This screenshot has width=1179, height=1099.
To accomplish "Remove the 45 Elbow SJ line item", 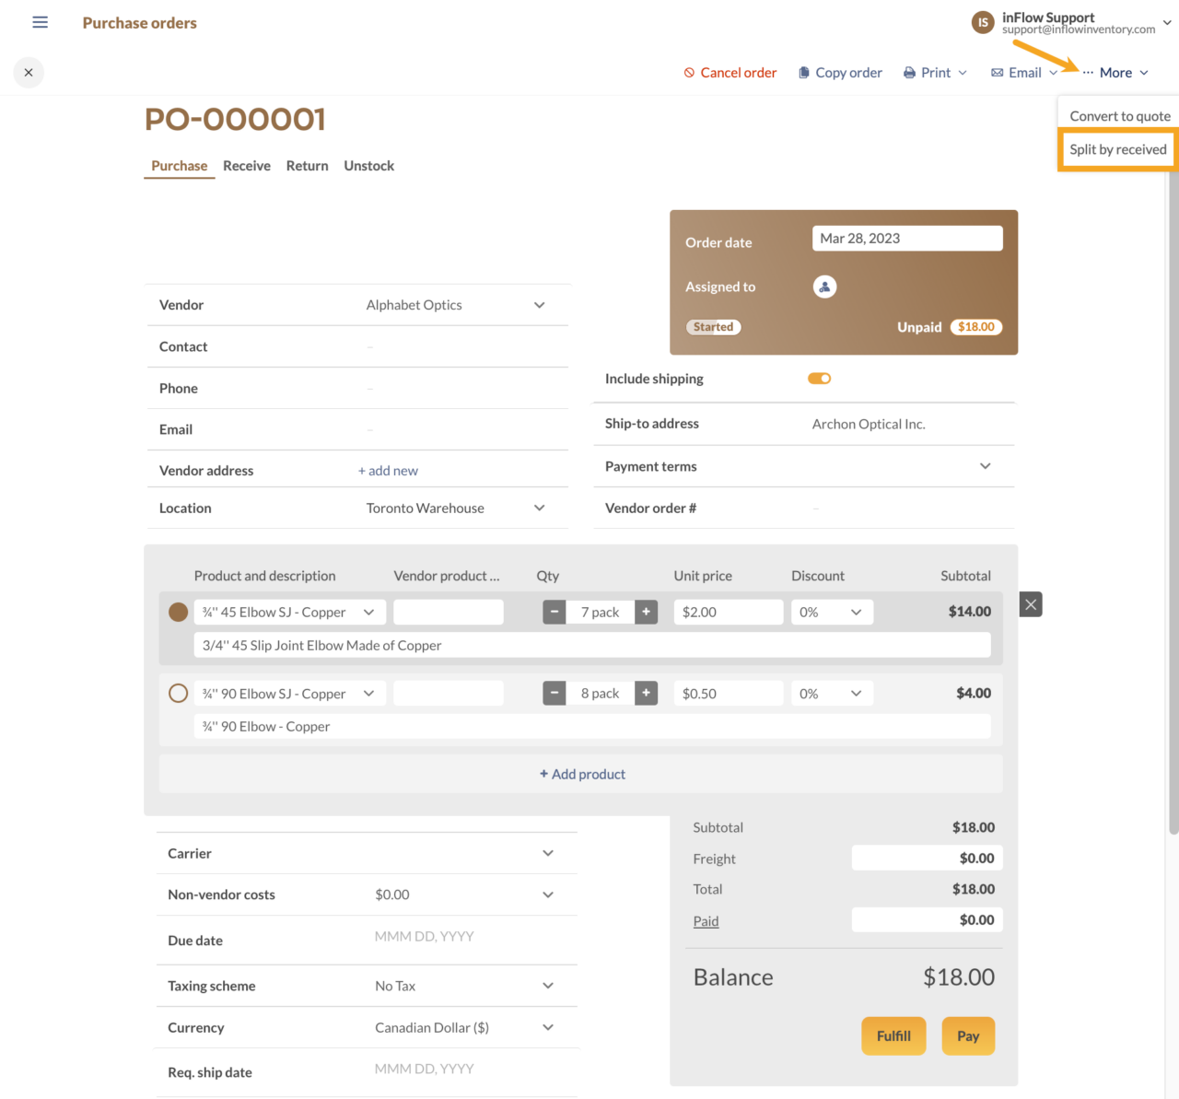I will pyautogui.click(x=1031, y=604).
